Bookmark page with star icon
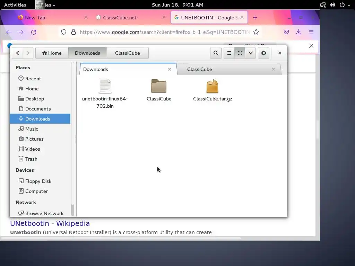 point(256,32)
